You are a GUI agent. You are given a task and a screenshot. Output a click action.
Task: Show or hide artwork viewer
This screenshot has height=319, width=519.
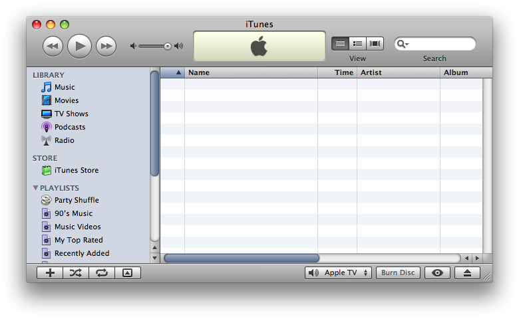coord(128,273)
